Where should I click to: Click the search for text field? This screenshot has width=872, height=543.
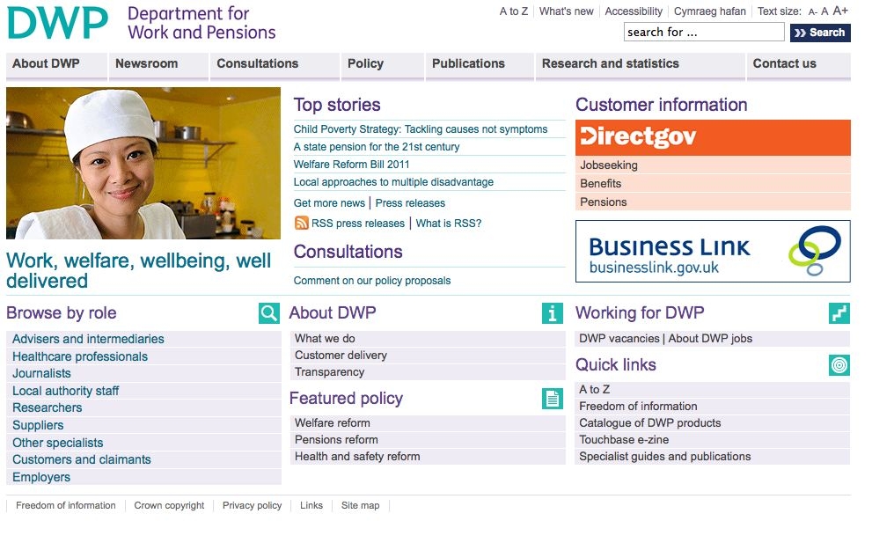703,33
